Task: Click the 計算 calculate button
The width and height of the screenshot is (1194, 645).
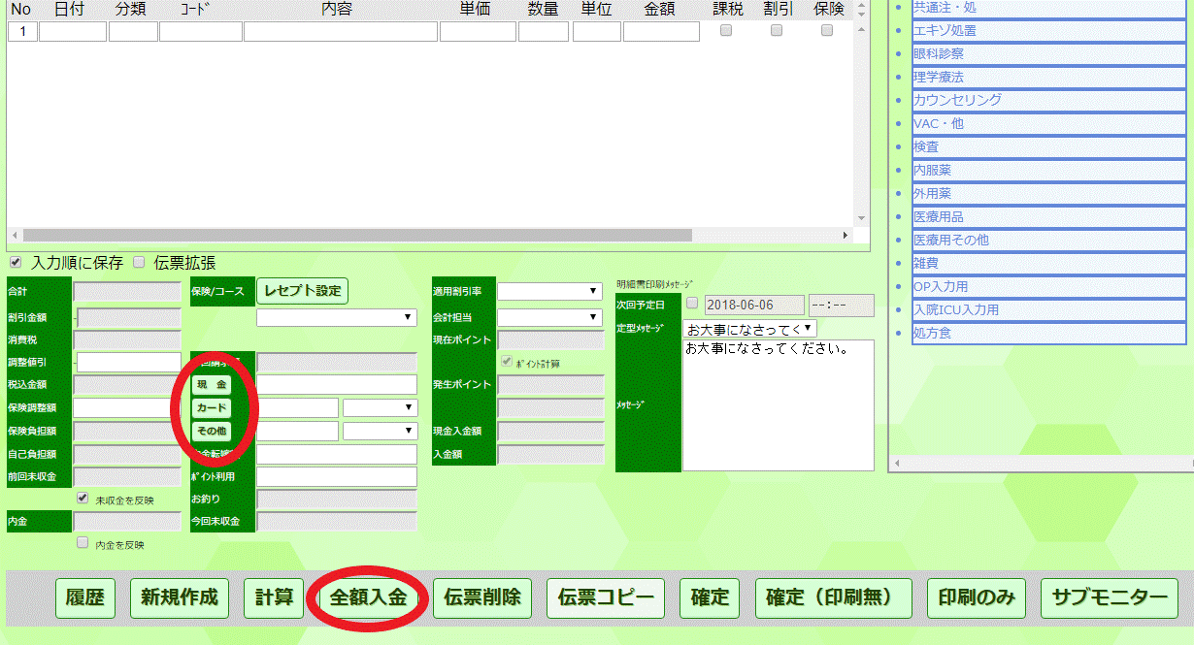Action: (x=274, y=598)
